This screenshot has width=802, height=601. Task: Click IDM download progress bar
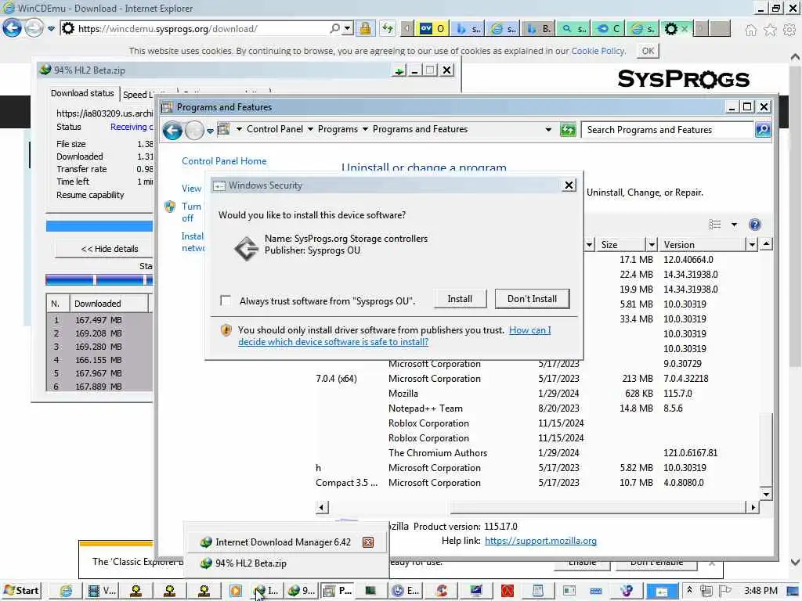tap(99, 226)
